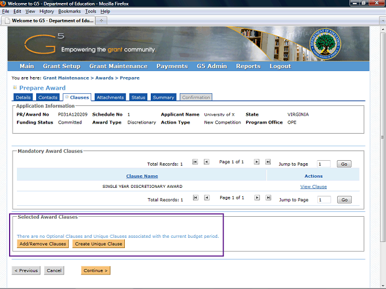The height and width of the screenshot is (289, 386).
Task: Open G5 Admin navigation item
Action: pyautogui.click(x=212, y=66)
